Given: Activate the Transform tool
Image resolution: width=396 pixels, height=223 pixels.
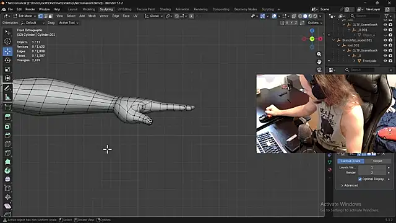Looking at the screenshot, I should (7, 78).
